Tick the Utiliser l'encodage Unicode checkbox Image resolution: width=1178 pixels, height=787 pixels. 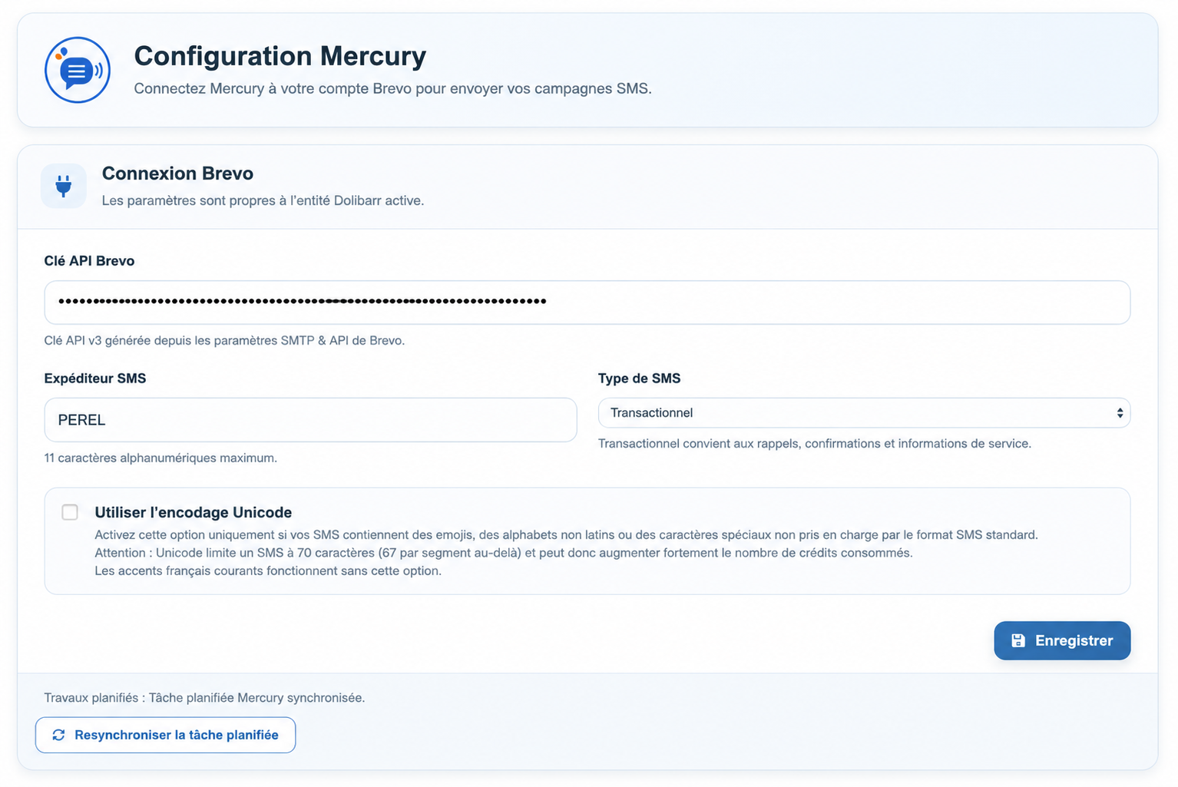coord(70,512)
